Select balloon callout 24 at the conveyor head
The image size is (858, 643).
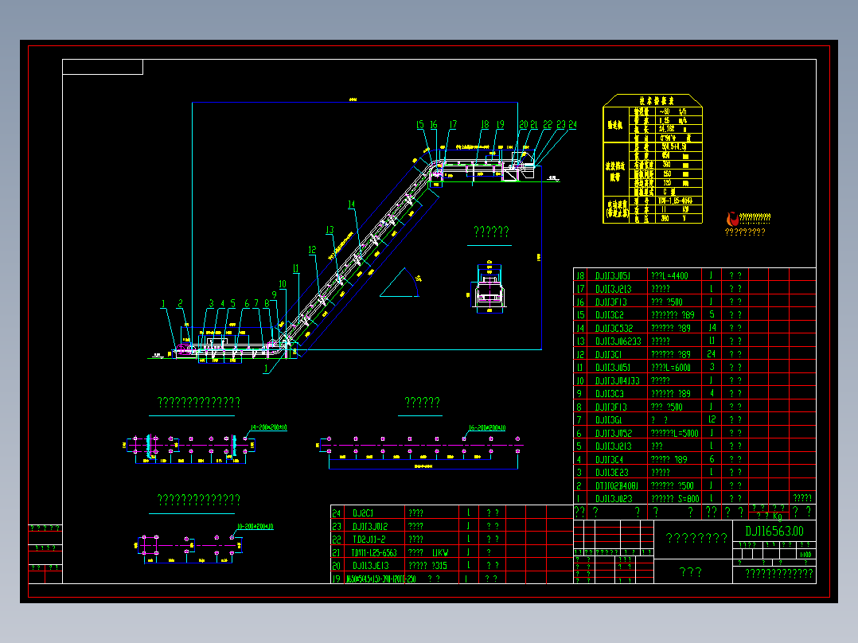pos(572,125)
